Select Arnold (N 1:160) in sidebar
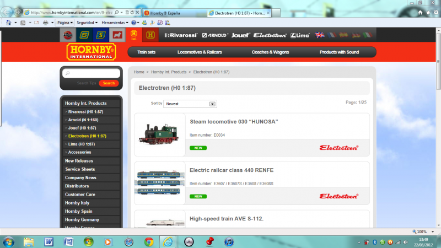Screen dimensions: 441x248 (83, 120)
